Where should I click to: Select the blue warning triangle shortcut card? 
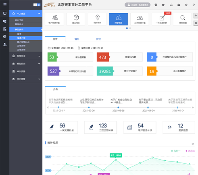tap(119, 19)
